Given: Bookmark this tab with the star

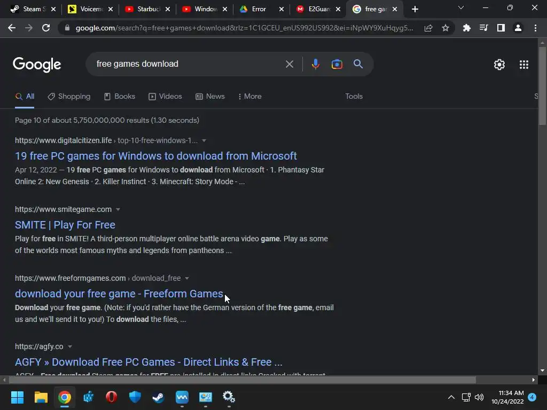Looking at the screenshot, I should pyautogui.click(x=446, y=28).
